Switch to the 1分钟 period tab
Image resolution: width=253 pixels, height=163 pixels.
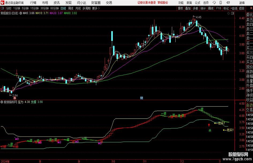click(x=17, y=8)
